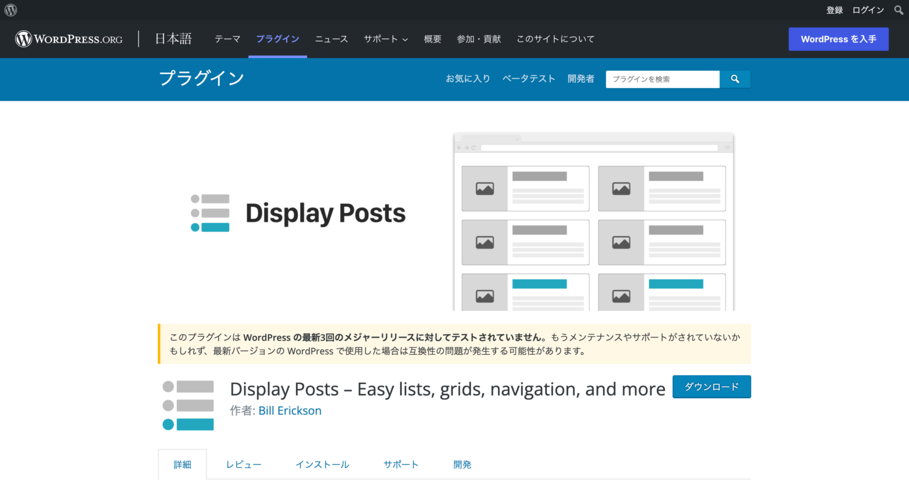Click the ログイン link at the top

coord(868,9)
